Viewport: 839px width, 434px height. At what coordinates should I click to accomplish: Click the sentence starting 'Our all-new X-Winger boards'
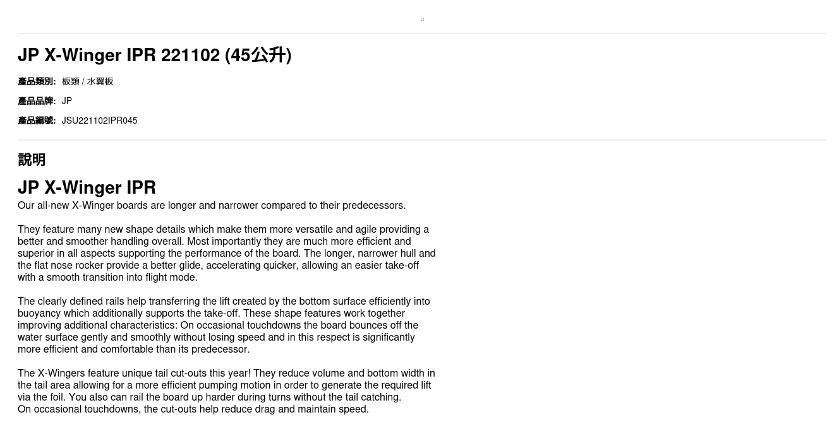coord(212,206)
